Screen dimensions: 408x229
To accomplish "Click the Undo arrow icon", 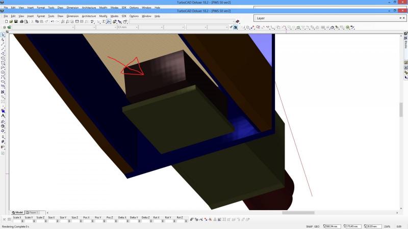I will tap(53, 21).
